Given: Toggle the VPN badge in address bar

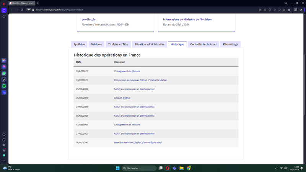Looking at the screenshot, I should (29, 10).
